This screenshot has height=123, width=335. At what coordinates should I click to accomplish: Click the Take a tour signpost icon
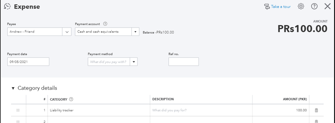[267, 7]
